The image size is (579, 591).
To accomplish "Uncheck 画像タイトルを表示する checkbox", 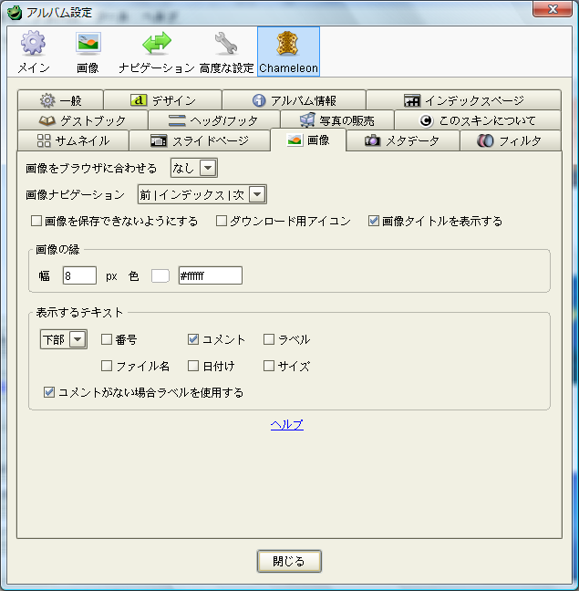I will [x=373, y=221].
